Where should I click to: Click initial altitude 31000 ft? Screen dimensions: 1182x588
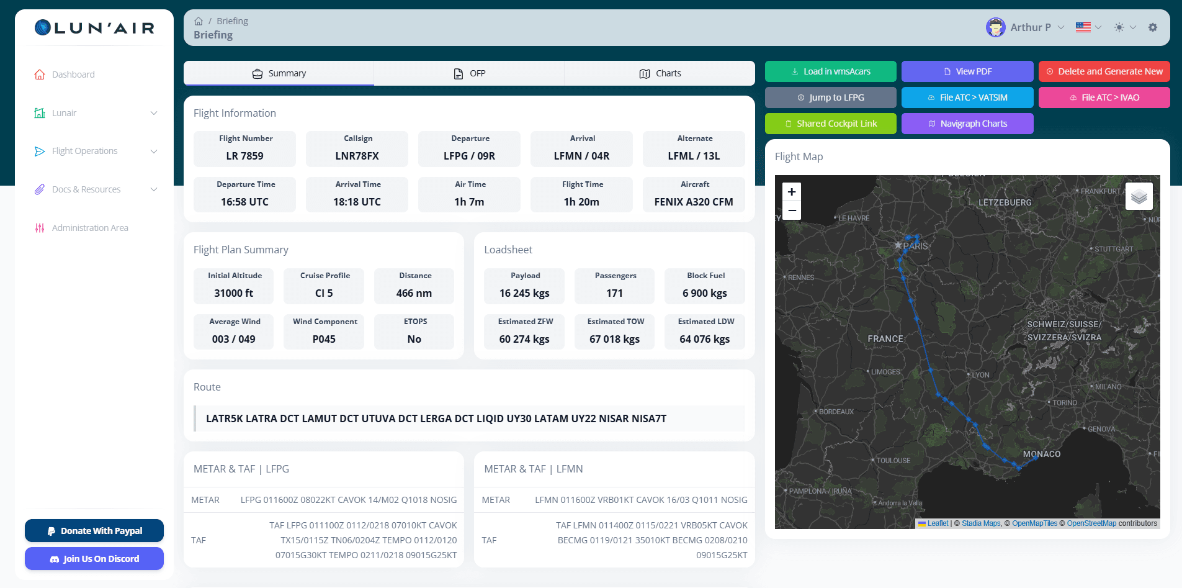point(233,293)
